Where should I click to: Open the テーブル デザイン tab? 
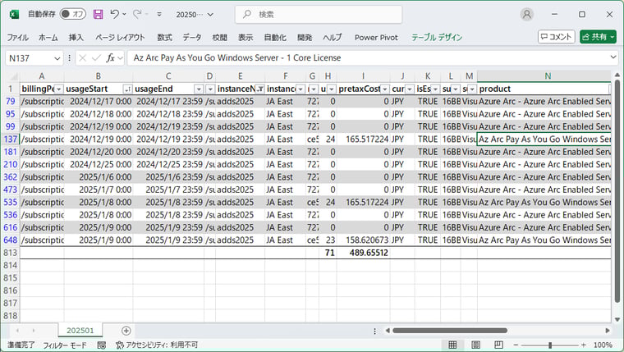click(437, 38)
